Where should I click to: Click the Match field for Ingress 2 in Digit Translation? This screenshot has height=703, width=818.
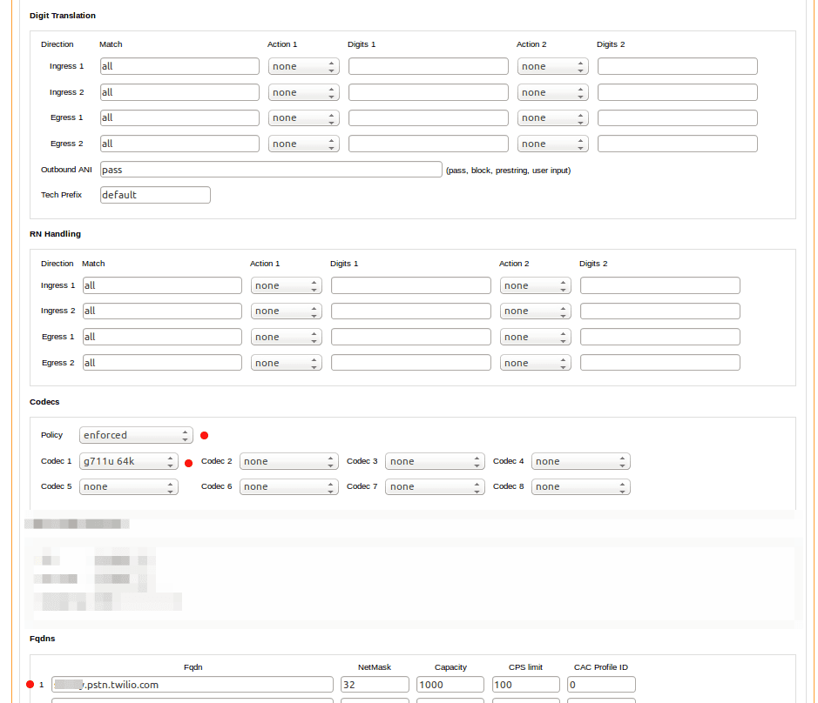pyautogui.click(x=179, y=91)
